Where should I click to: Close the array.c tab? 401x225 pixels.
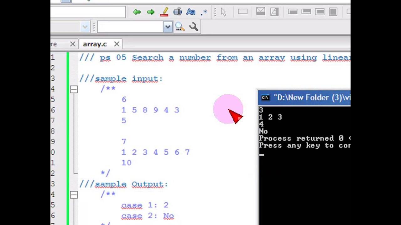click(x=117, y=44)
